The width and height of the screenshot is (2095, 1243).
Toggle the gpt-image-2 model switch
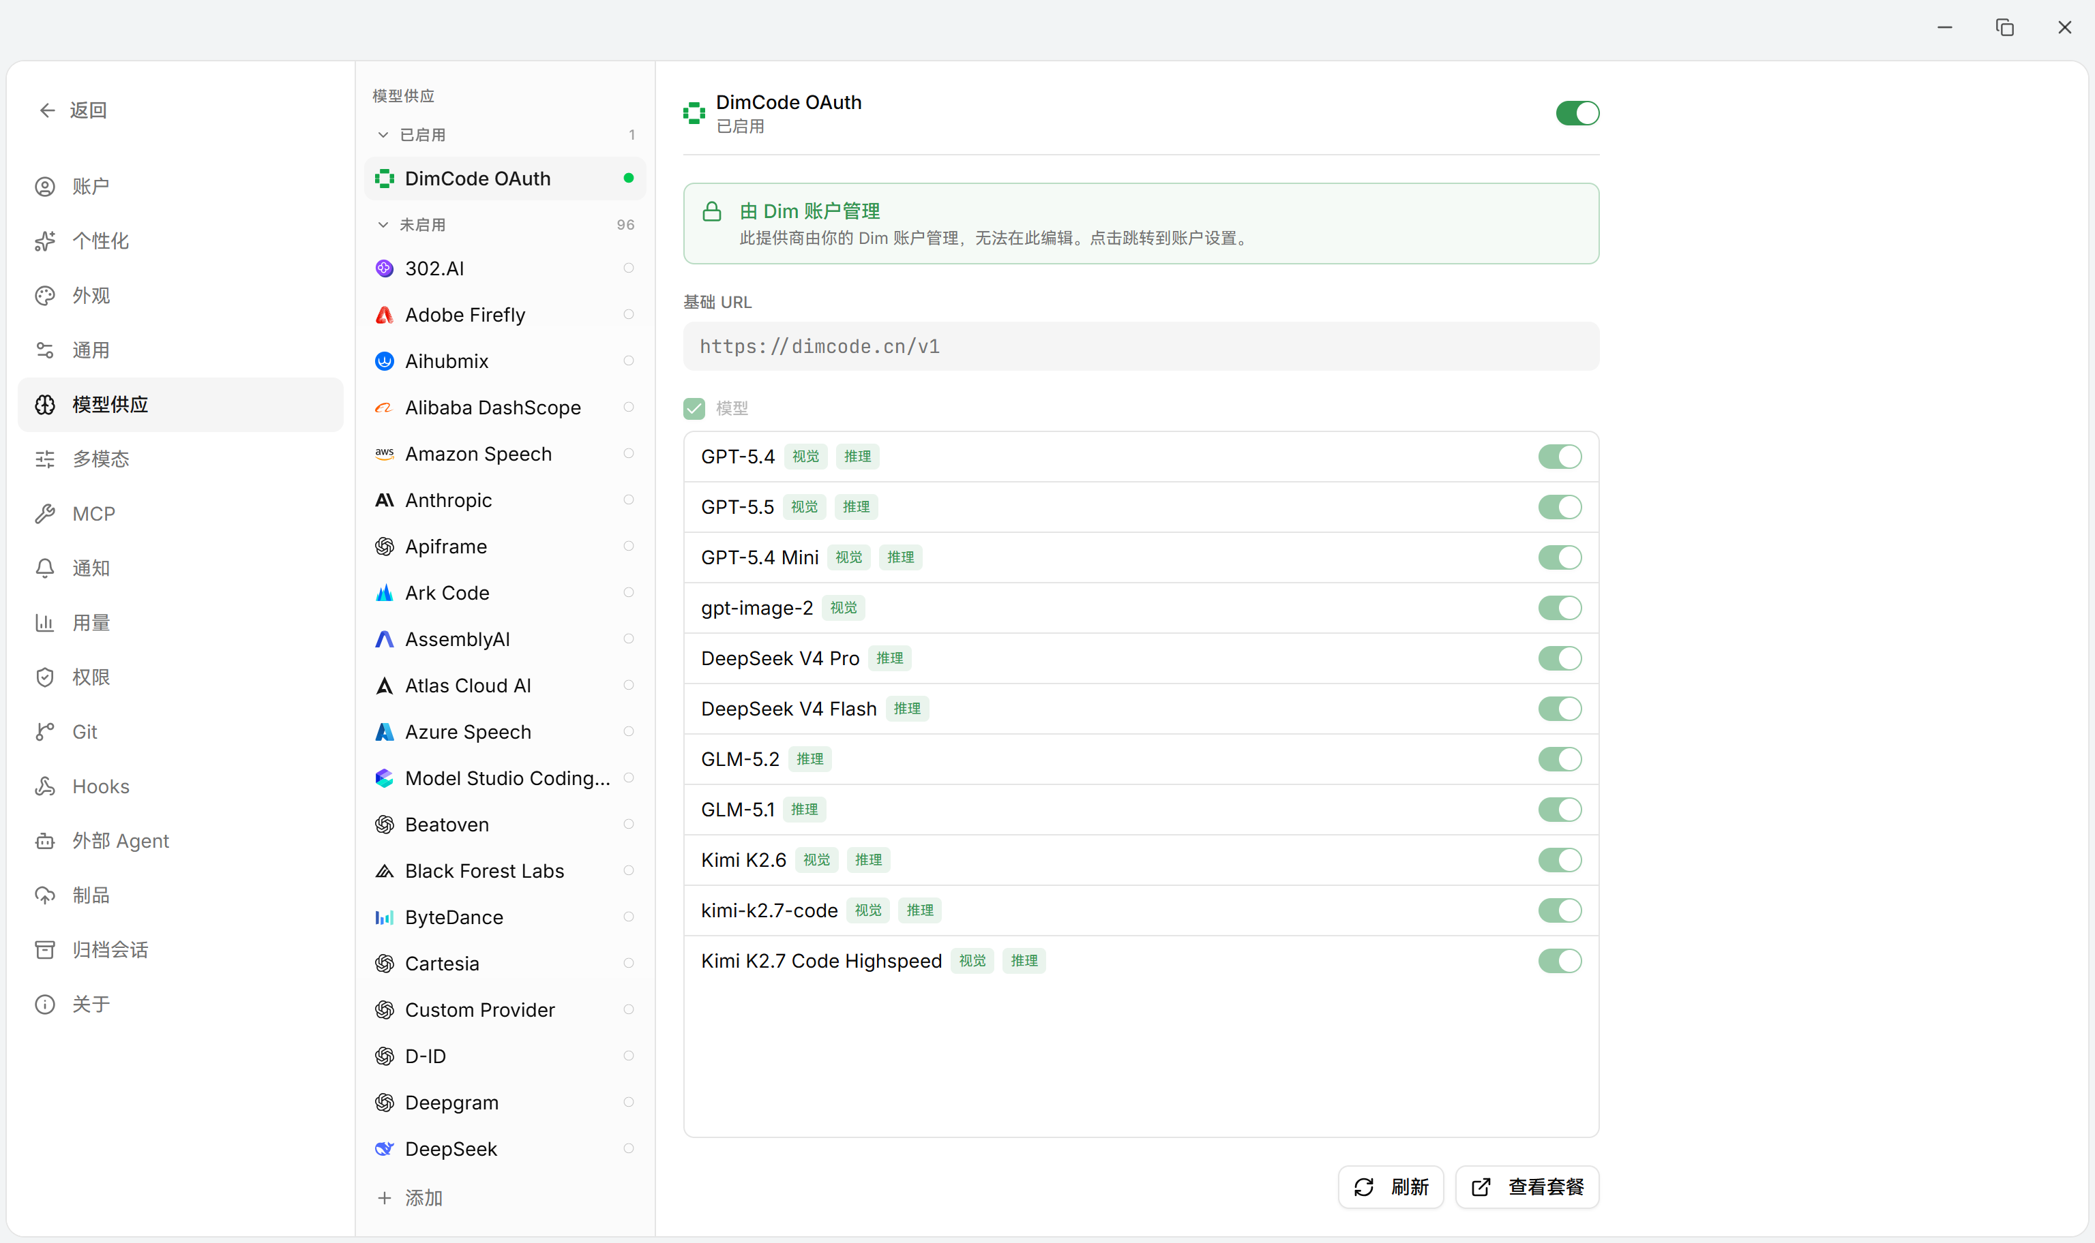(1560, 608)
